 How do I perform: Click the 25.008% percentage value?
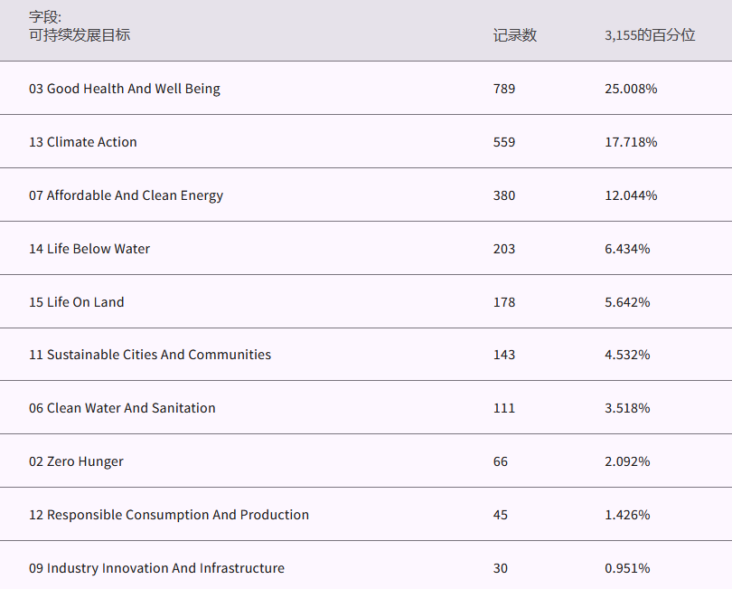tap(631, 89)
